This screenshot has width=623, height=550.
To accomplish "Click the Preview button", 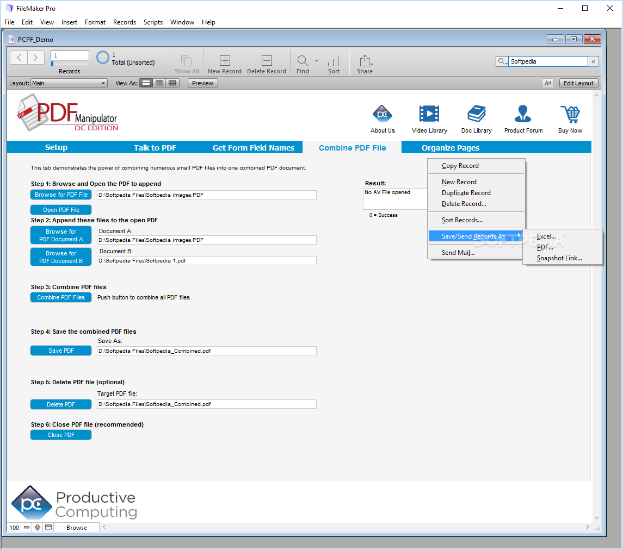I will click(202, 83).
